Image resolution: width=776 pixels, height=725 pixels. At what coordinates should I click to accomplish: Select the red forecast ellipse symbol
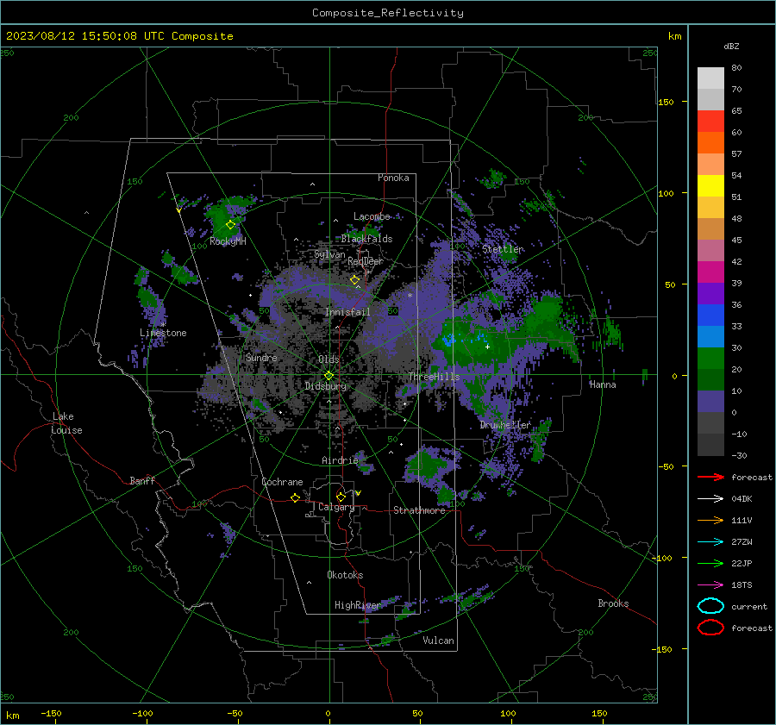[710, 628]
